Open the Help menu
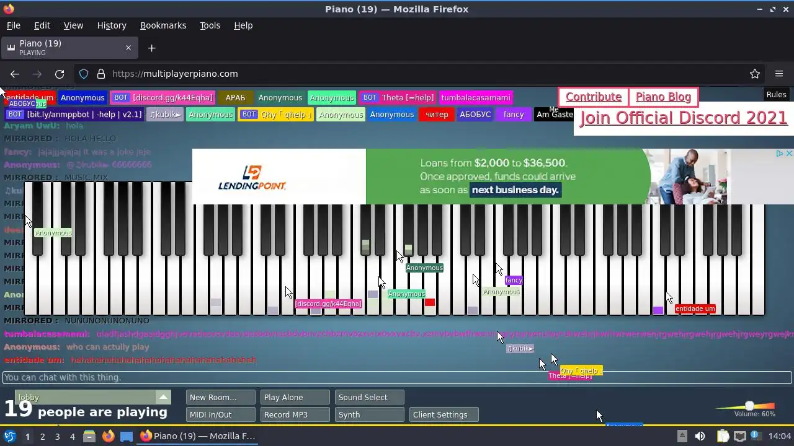The width and height of the screenshot is (794, 446). (243, 25)
